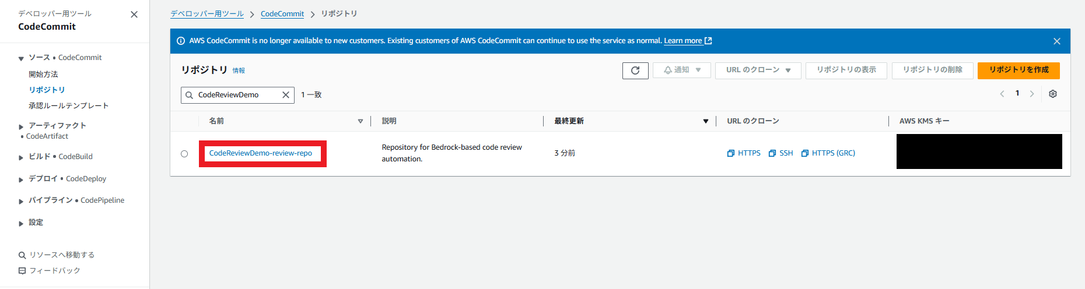The width and height of the screenshot is (1085, 289).
Task: Sort by 最終更新 column arrow
Action: click(x=706, y=121)
